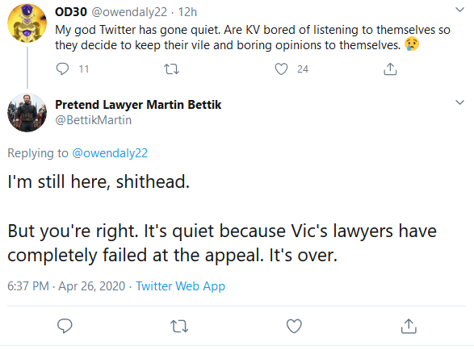This screenshot has height=350, width=474.
Task: Like OD30's tweet with 24 likes
Action: tap(281, 69)
